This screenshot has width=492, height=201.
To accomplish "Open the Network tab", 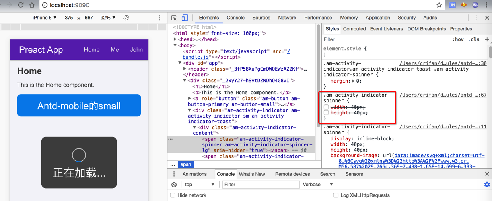I will point(287,18).
